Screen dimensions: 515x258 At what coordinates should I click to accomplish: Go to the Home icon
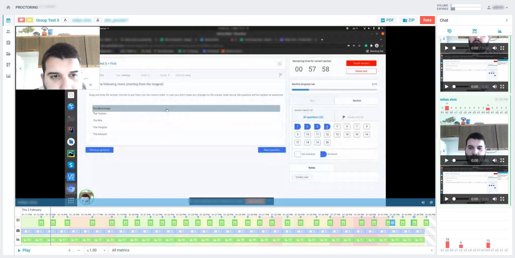click(x=8, y=7)
